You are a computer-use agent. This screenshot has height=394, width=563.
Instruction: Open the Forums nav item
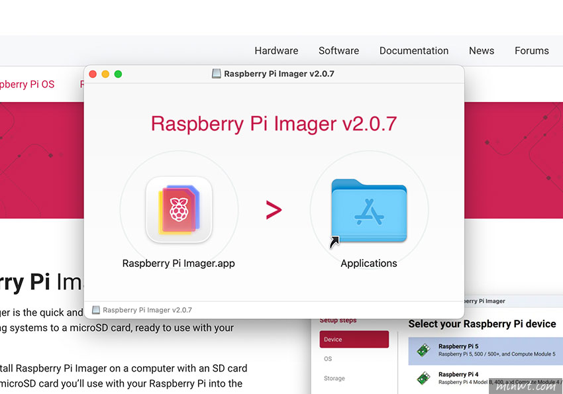pos(532,50)
